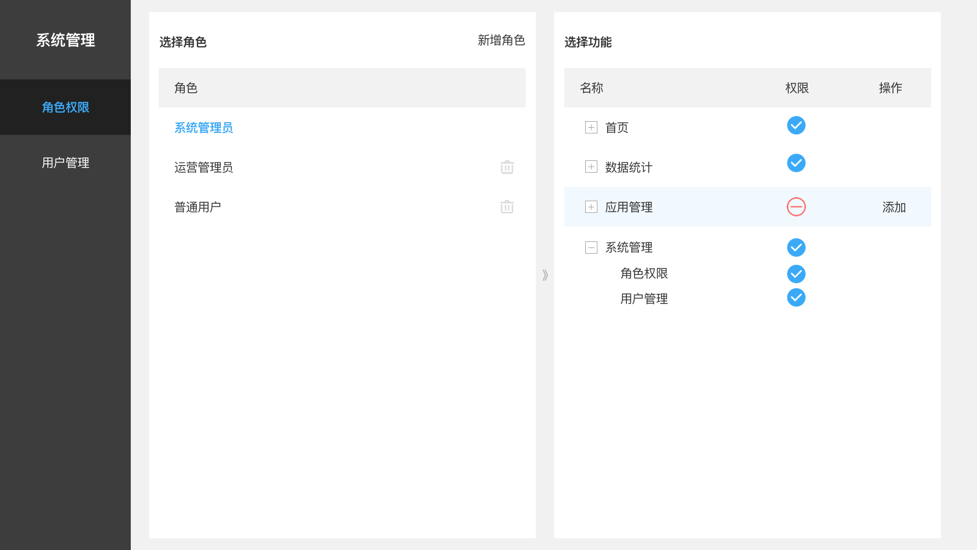Click the red no-permission icon for 应用管理

pos(796,207)
